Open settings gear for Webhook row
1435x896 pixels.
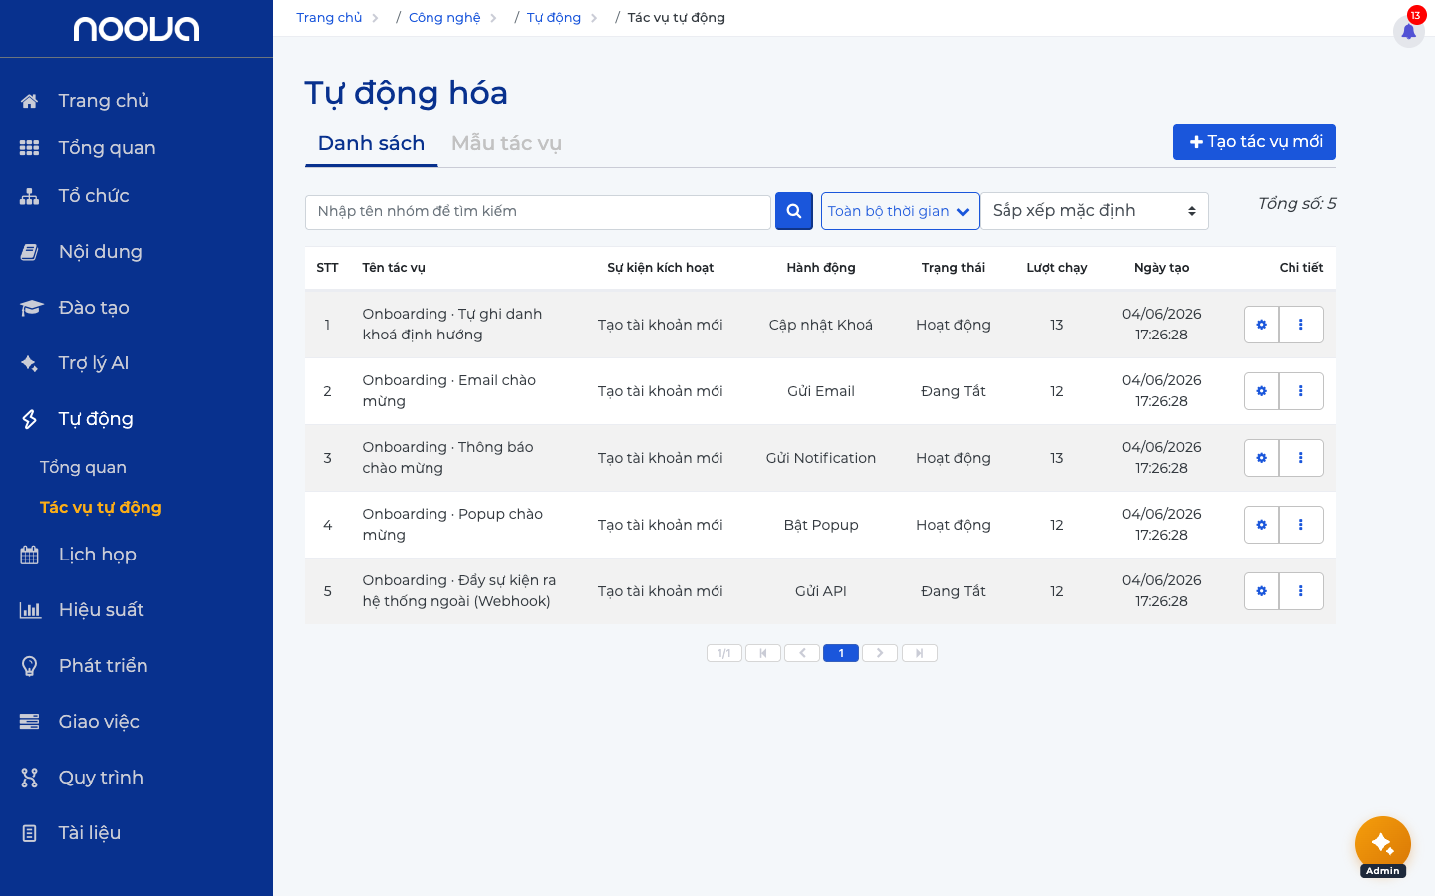click(x=1262, y=591)
